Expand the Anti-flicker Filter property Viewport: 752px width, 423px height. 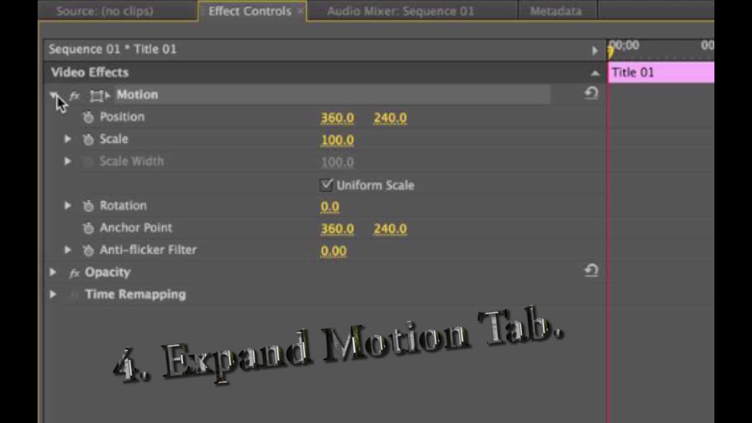[68, 250]
